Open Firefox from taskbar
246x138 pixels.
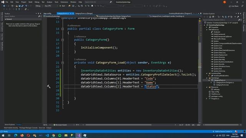coord(22,135)
